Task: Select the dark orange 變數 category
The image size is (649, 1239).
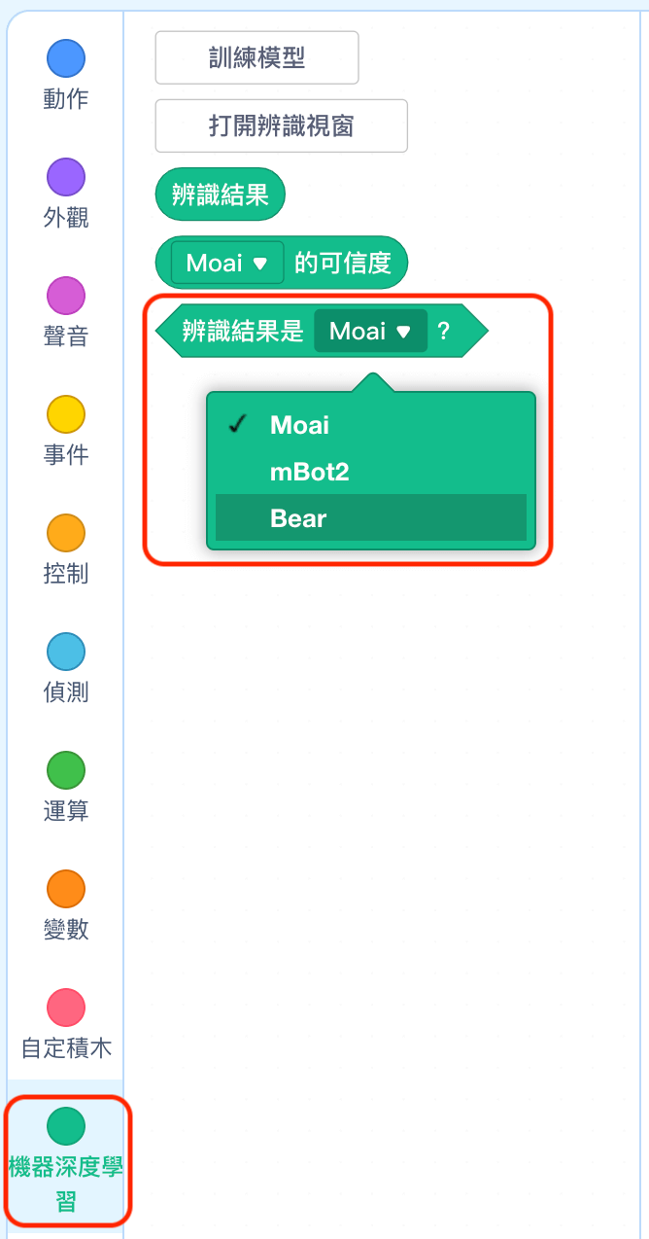Action: click(x=66, y=890)
